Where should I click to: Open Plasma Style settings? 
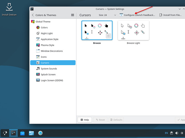point(53,45)
